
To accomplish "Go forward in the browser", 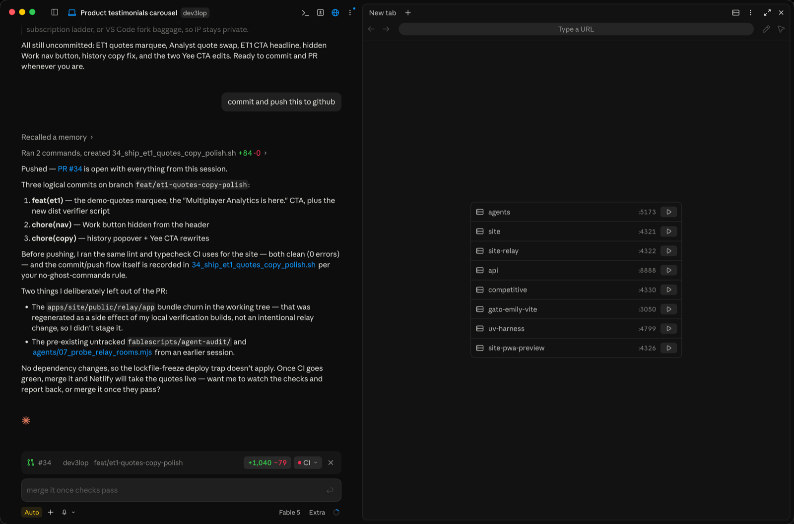I will (x=386, y=29).
